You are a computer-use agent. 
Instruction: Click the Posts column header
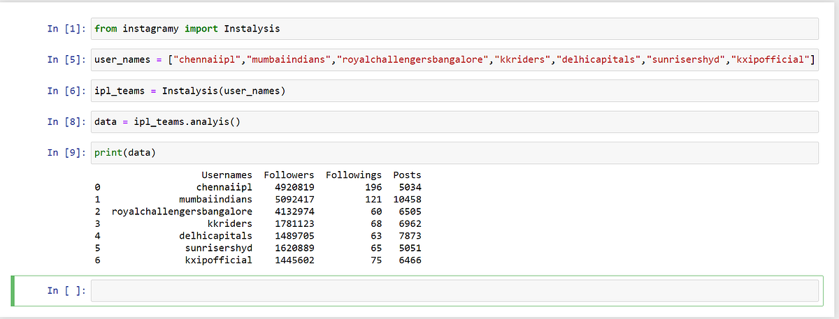(407, 175)
